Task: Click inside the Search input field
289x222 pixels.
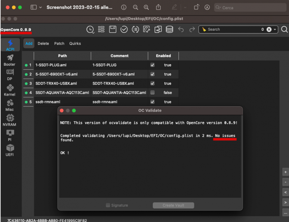Action: (x=231, y=29)
